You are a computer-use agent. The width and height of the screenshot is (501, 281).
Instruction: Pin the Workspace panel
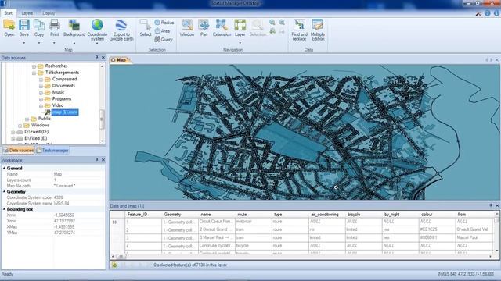pyautogui.click(x=97, y=159)
